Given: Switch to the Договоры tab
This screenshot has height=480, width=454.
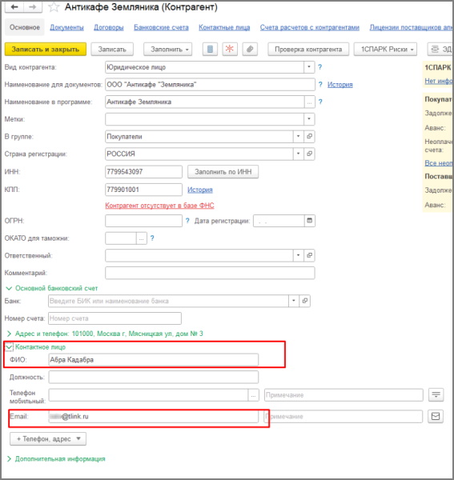Looking at the screenshot, I should [x=108, y=27].
